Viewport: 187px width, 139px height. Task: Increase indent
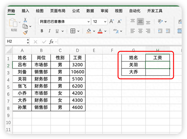pos(168,31)
